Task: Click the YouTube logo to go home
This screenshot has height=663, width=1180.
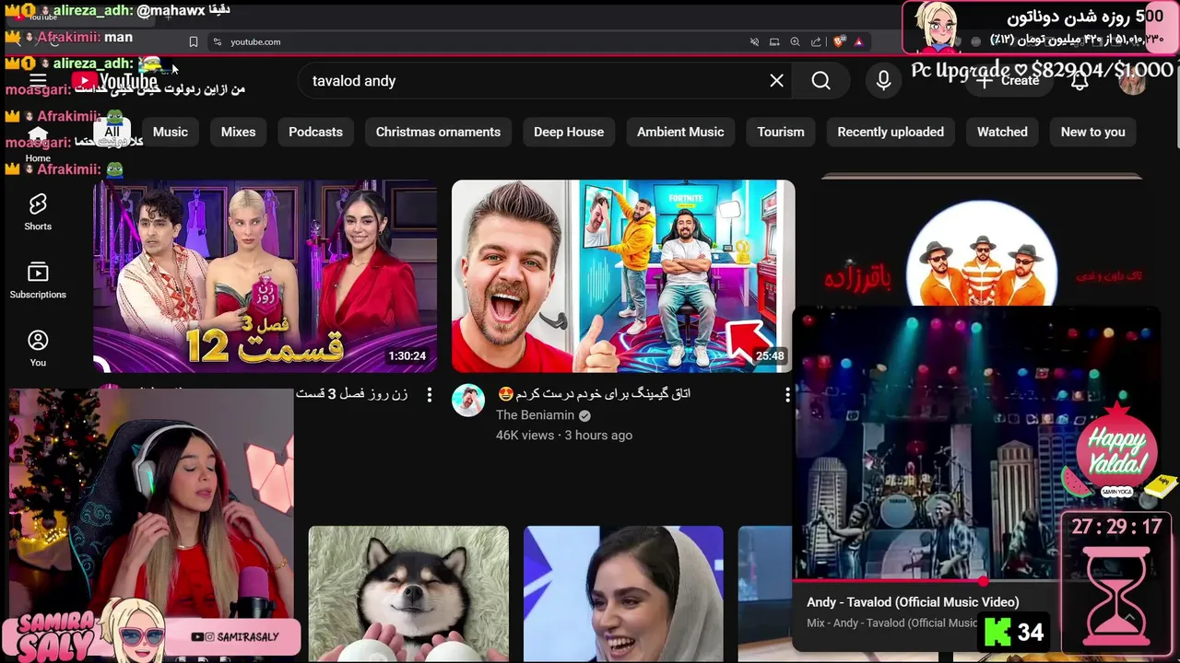Action: tap(115, 81)
